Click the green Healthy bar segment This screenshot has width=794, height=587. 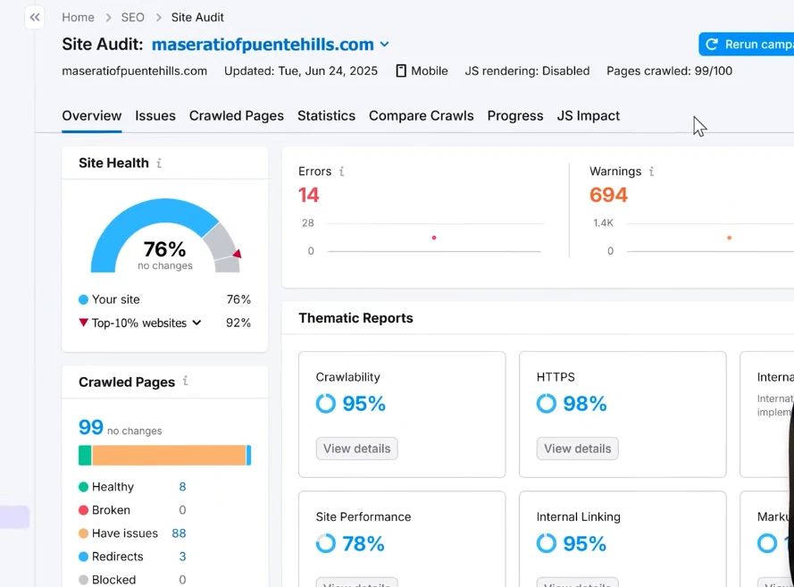(x=85, y=455)
